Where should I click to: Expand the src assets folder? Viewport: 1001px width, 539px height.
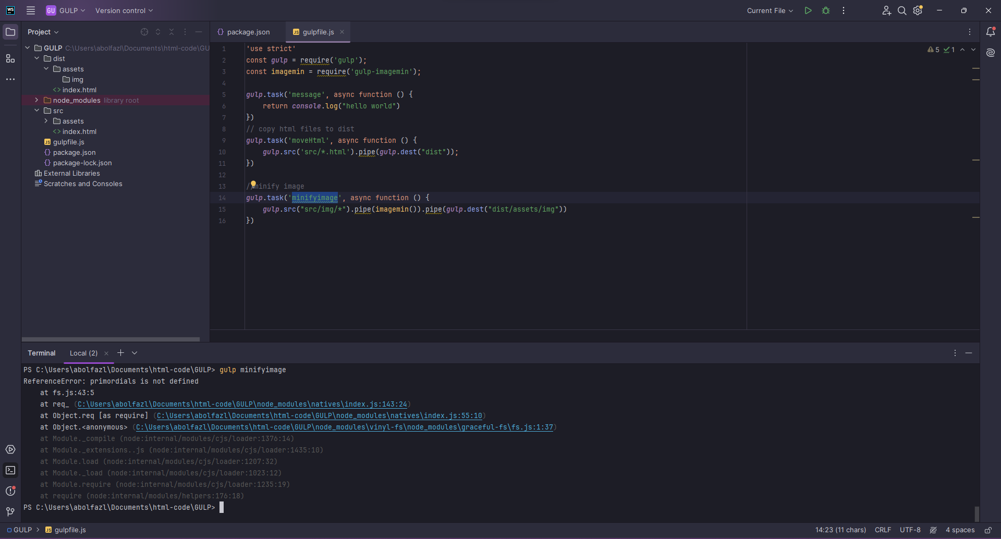click(x=46, y=121)
